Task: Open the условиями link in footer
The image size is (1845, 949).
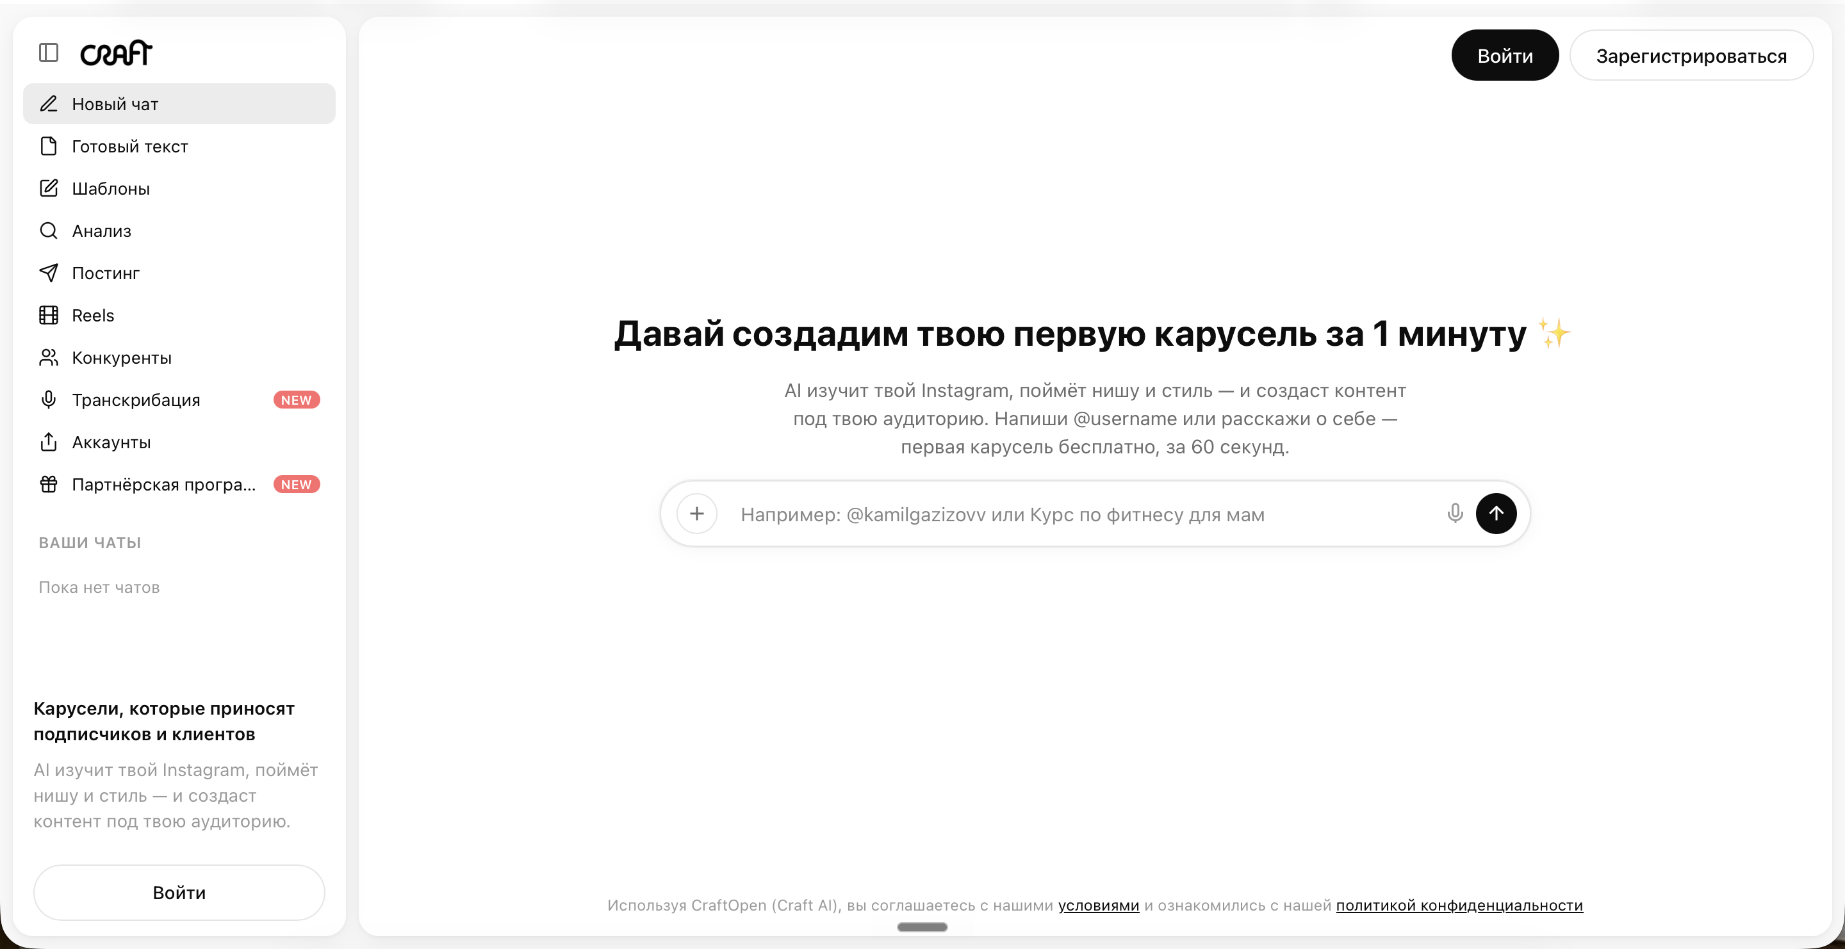Action: point(1099,905)
